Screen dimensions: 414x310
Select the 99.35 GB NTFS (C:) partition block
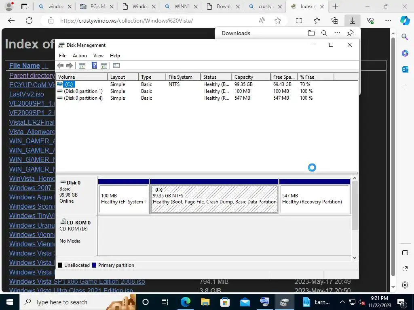(214, 197)
